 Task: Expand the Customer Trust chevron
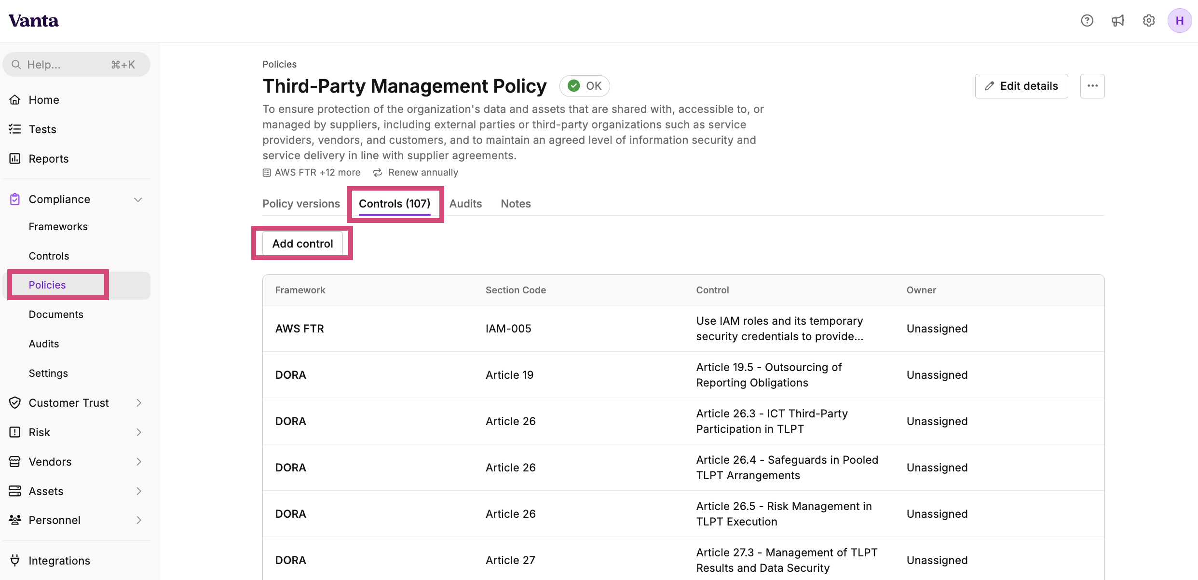pyautogui.click(x=139, y=403)
